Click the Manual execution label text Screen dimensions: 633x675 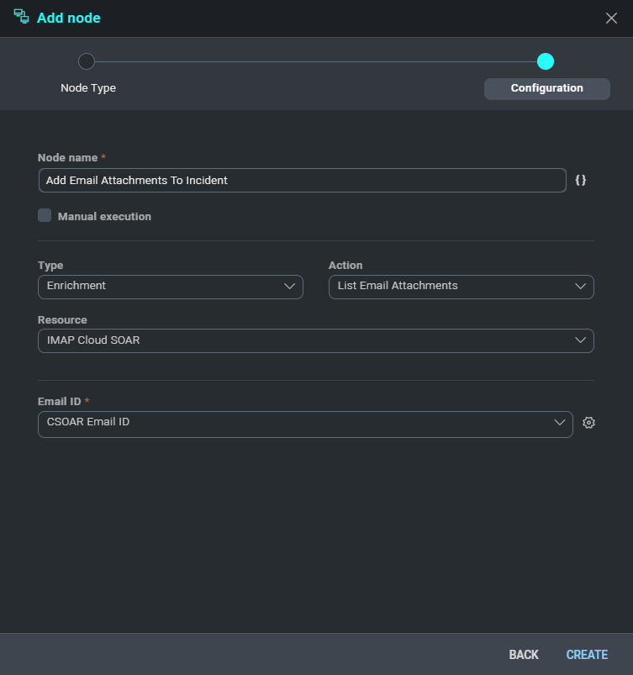pyautogui.click(x=104, y=217)
